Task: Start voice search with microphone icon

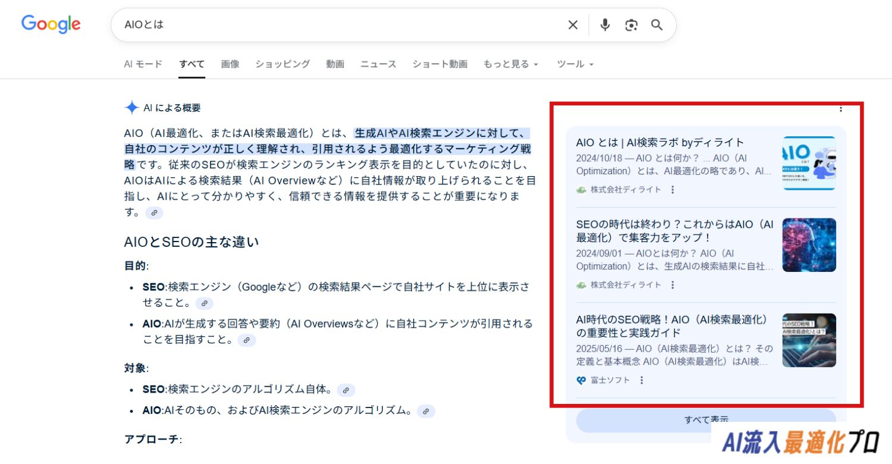Action: point(605,25)
